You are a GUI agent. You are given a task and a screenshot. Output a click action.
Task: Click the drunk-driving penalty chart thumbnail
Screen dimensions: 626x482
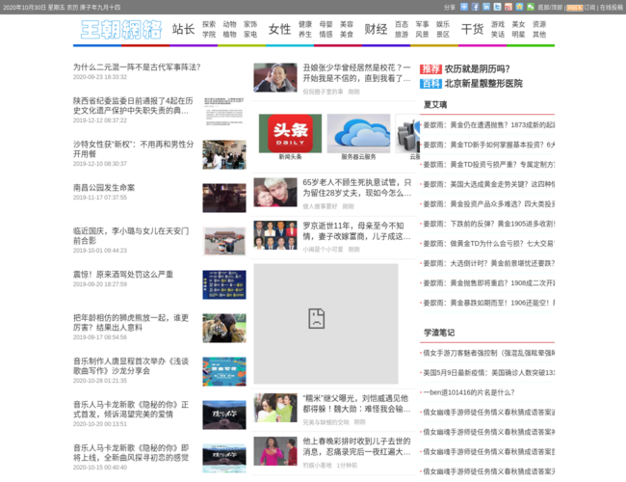point(224,284)
